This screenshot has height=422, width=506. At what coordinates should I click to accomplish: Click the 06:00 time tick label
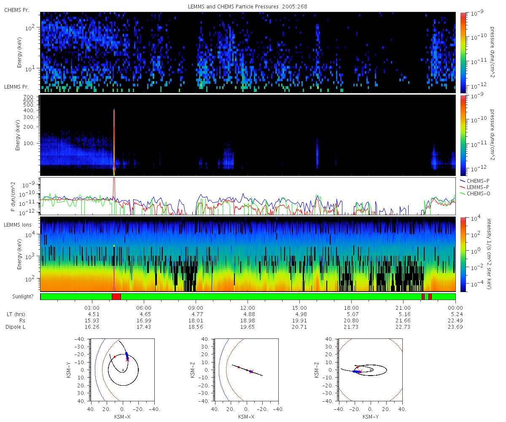143,308
